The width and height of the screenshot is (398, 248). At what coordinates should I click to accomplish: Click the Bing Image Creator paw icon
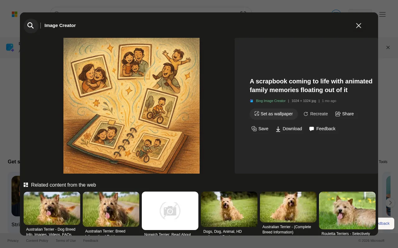tap(252, 101)
